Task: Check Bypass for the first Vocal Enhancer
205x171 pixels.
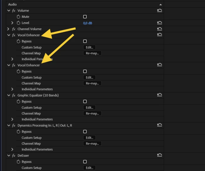Action: [x=85, y=41]
